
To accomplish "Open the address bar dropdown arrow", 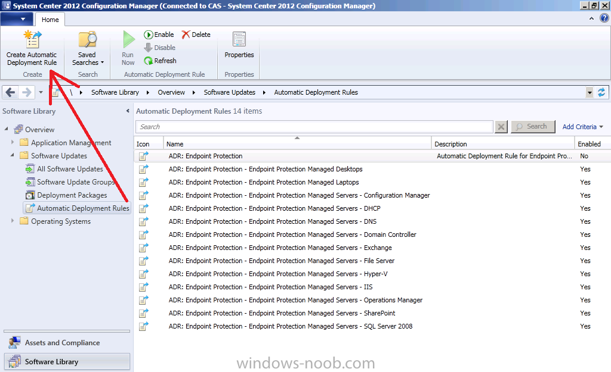I will [590, 92].
